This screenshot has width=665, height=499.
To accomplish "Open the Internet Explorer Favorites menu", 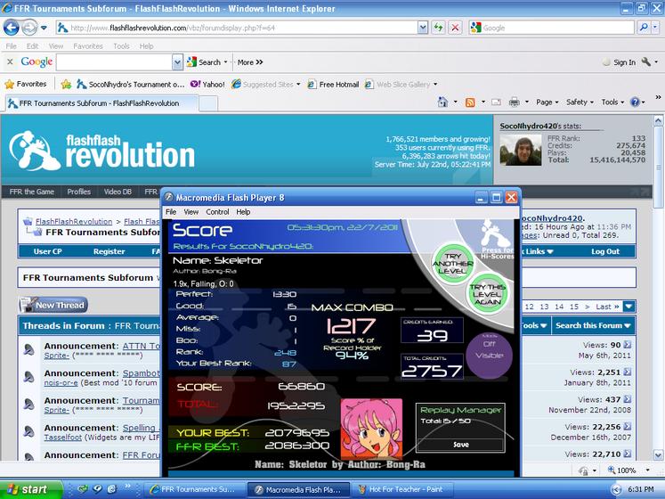I will tap(88, 45).
